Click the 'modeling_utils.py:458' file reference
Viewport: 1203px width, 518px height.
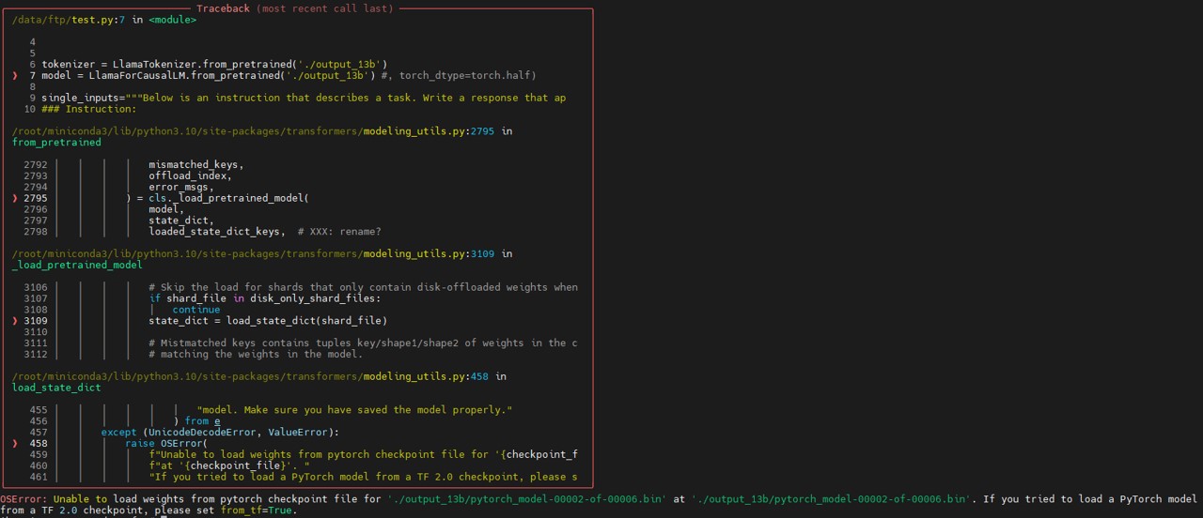pyautogui.click(x=426, y=377)
